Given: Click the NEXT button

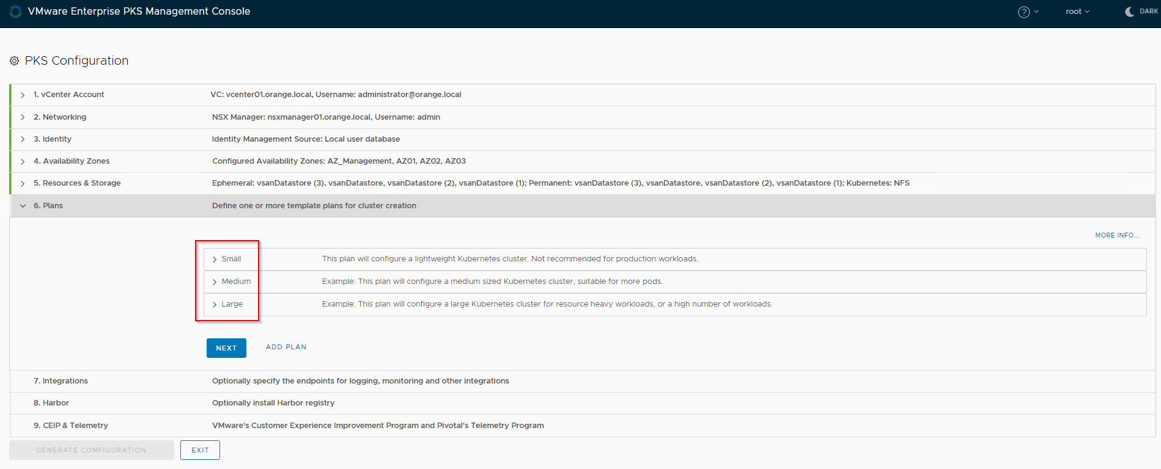Looking at the screenshot, I should pyautogui.click(x=226, y=348).
